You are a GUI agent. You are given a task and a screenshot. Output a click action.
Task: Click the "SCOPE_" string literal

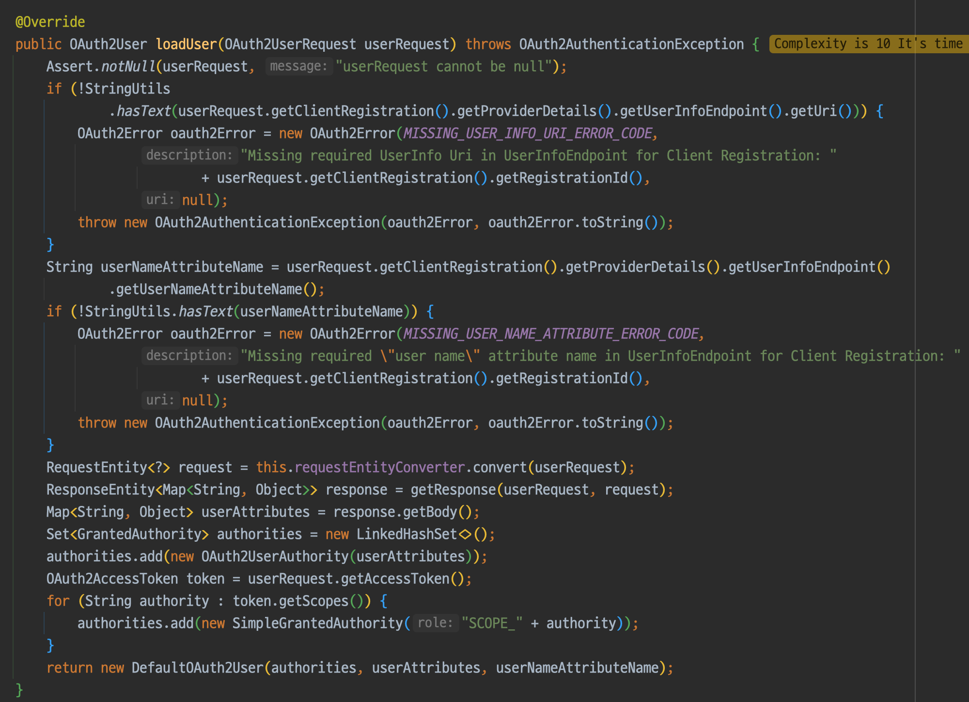click(492, 623)
